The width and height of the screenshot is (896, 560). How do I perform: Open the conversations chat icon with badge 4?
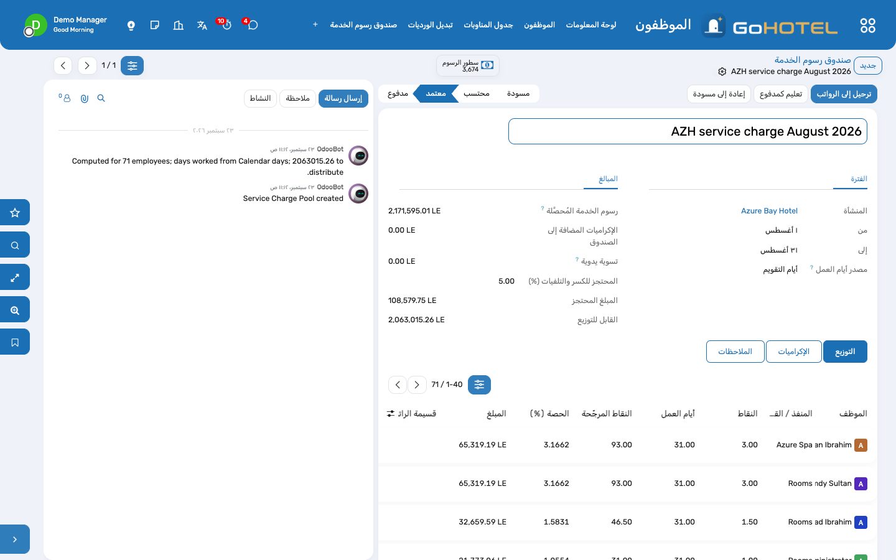(x=252, y=25)
